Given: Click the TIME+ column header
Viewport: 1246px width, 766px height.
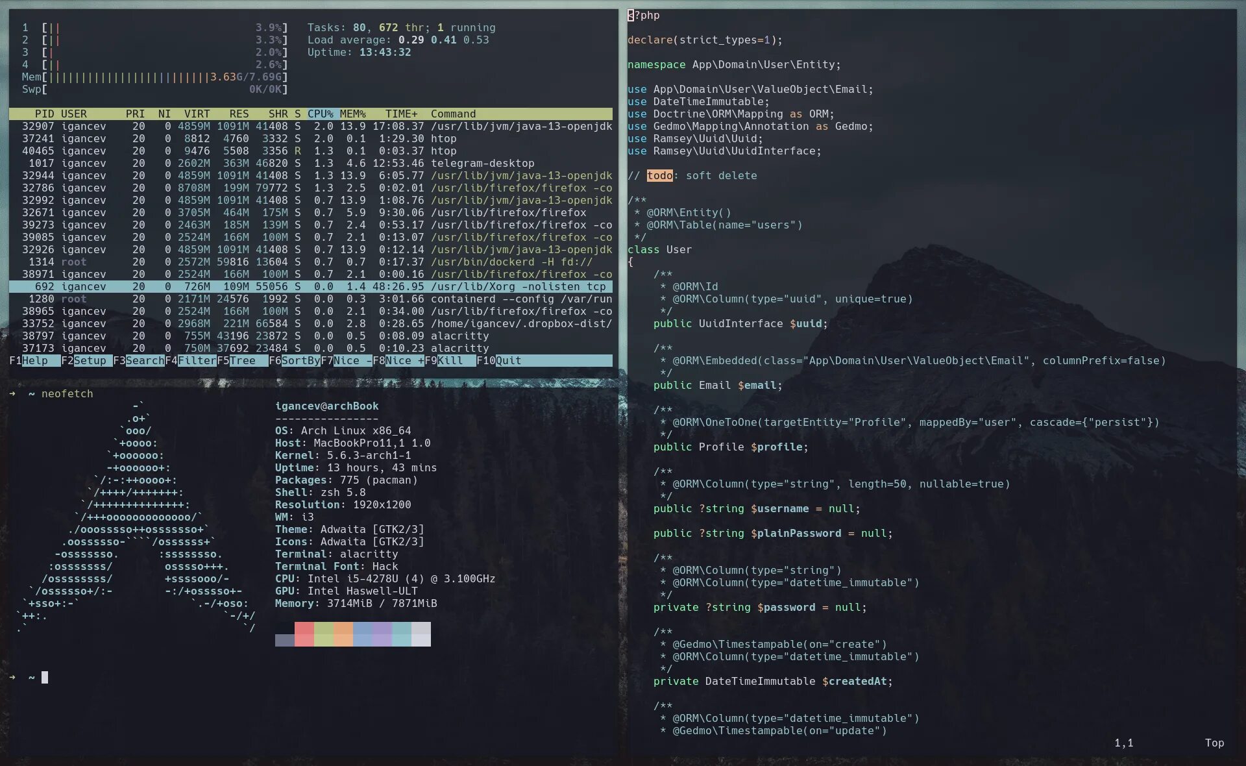Looking at the screenshot, I should pos(401,114).
